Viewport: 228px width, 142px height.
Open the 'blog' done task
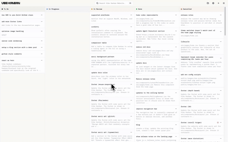point(157,128)
